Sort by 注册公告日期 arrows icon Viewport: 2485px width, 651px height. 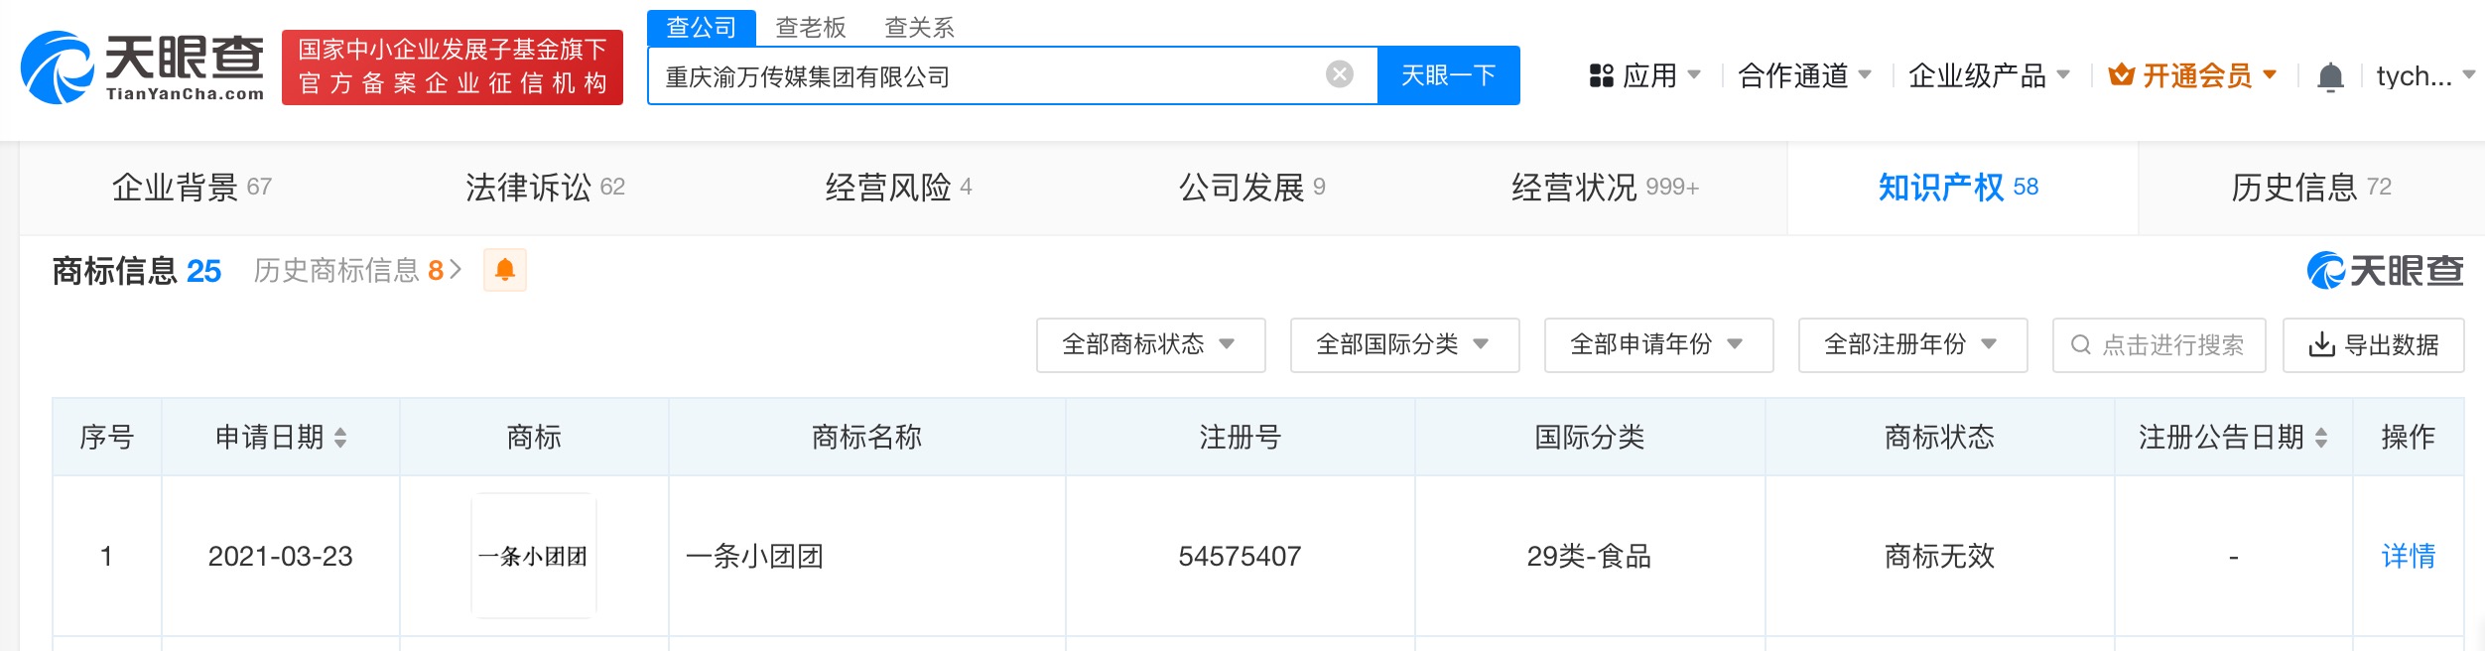tap(2321, 438)
